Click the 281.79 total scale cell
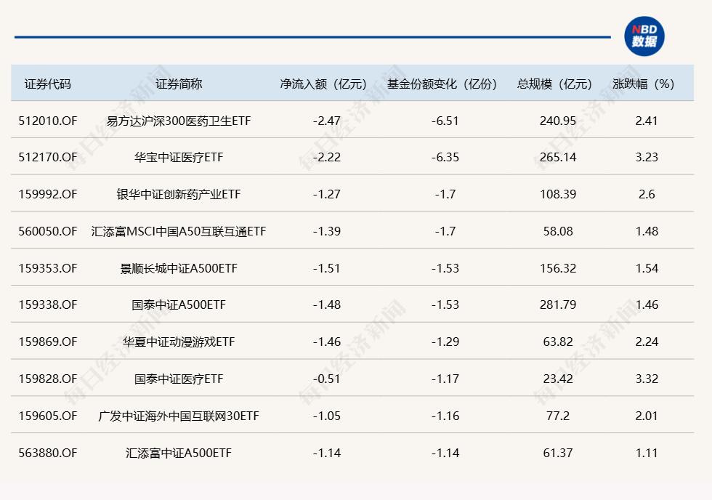The image size is (712, 500). (x=558, y=305)
